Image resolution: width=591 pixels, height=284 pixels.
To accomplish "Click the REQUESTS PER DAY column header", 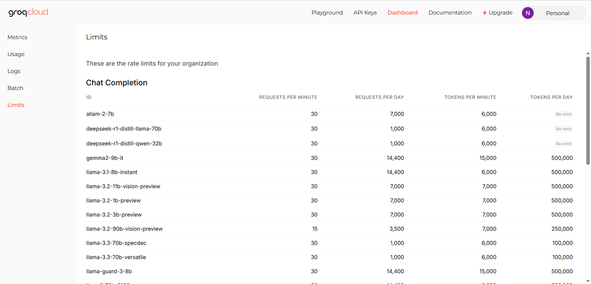I will [x=380, y=97].
